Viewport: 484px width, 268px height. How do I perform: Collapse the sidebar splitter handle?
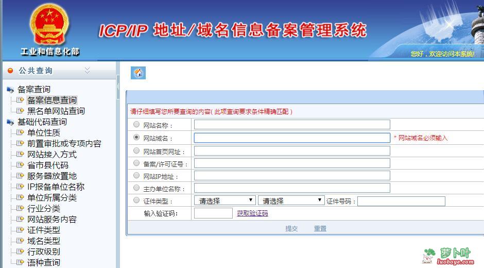tap(118, 87)
